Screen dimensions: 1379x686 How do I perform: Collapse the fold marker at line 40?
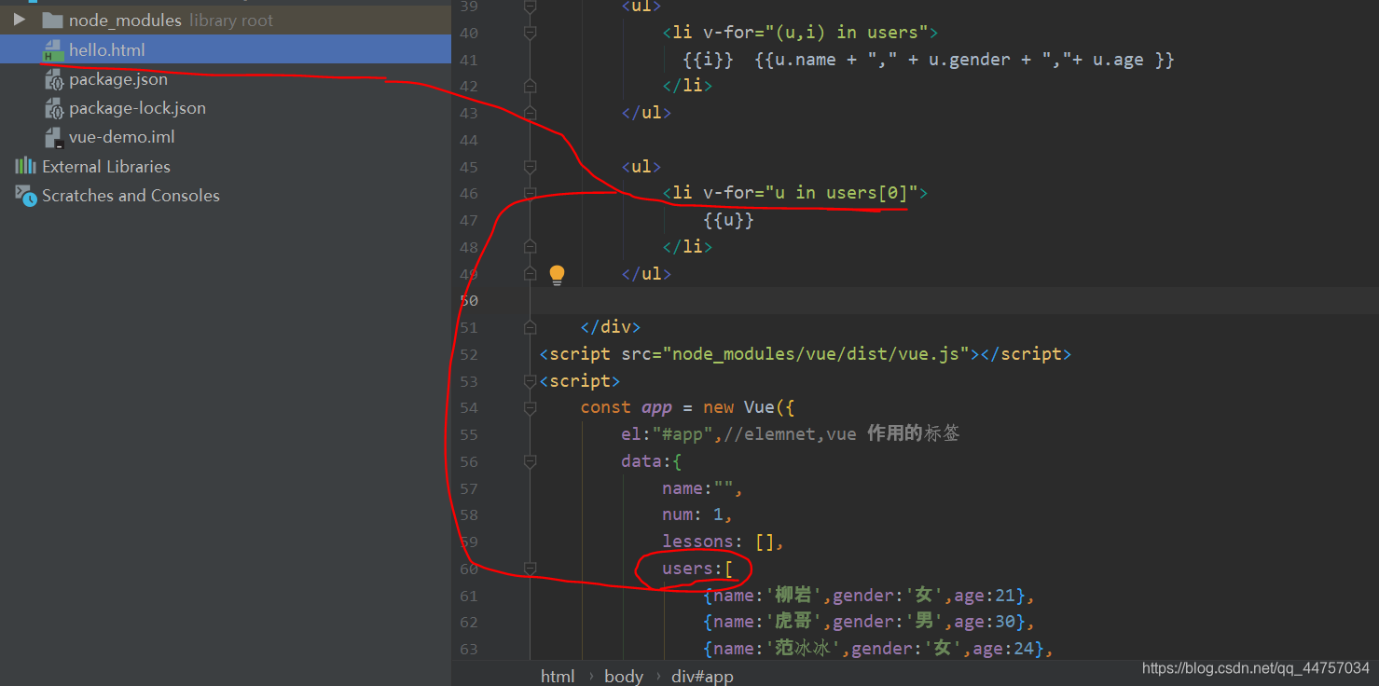pyautogui.click(x=530, y=33)
